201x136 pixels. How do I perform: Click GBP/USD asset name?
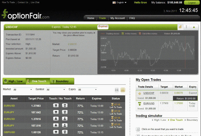[9, 132]
